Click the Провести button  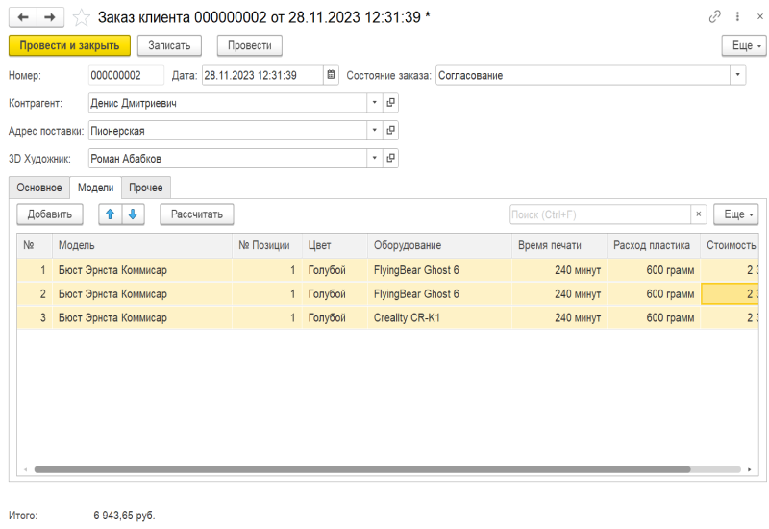coord(250,45)
